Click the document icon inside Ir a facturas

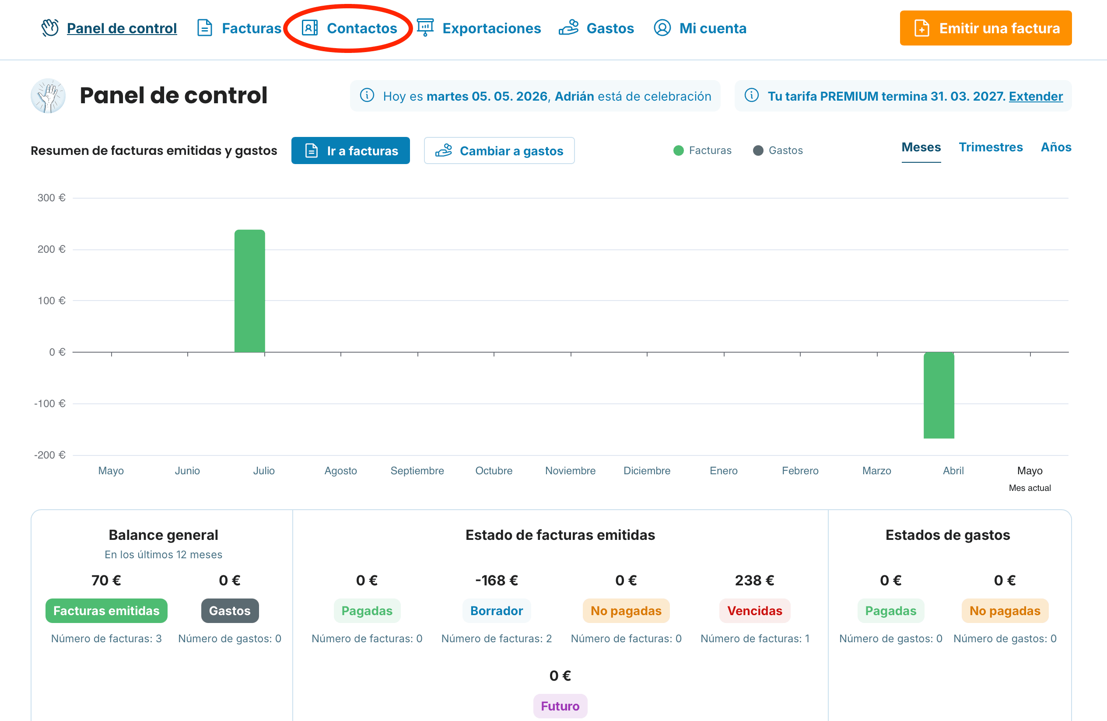[311, 150]
